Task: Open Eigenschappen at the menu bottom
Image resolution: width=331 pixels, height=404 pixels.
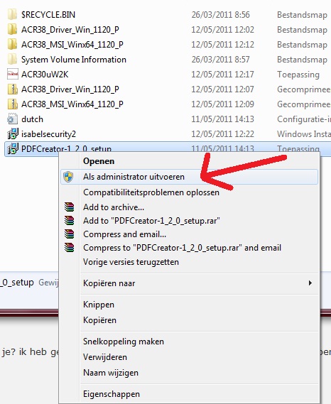Action: [x=112, y=394]
